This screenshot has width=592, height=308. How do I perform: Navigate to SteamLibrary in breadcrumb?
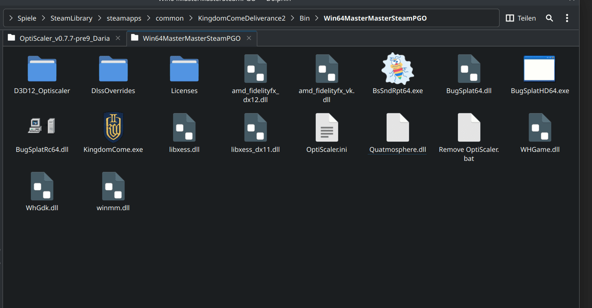click(x=71, y=18)
